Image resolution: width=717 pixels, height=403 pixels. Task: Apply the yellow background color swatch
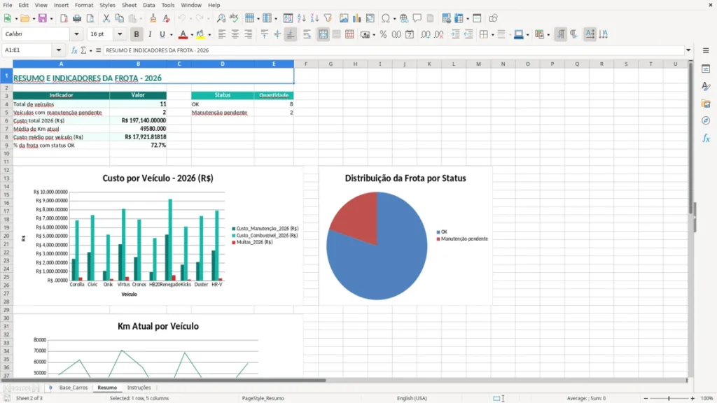click(200, 35)
